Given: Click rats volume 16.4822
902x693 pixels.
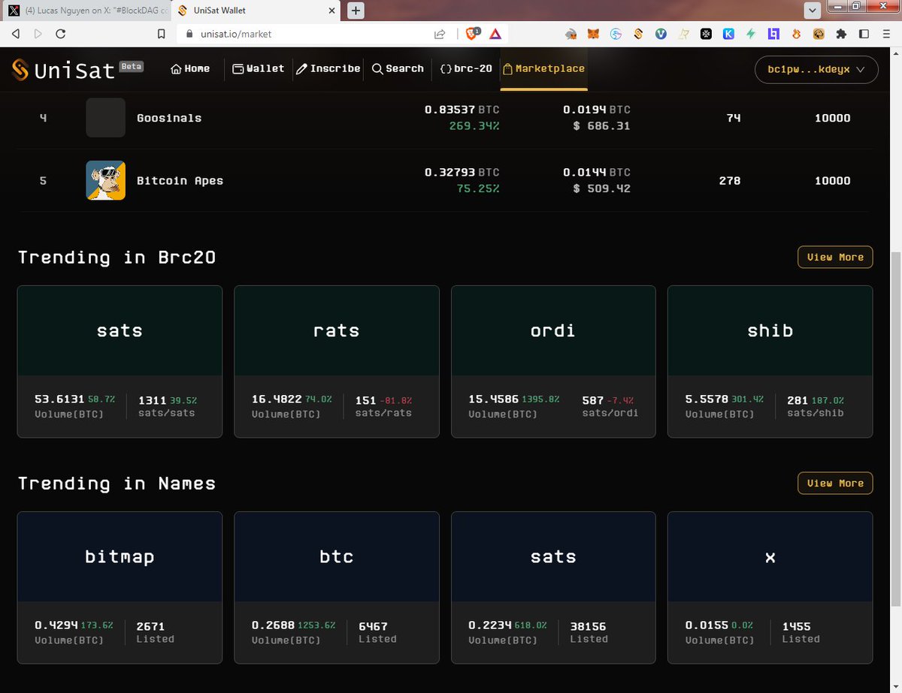Looking at the screenshot, I should click(277, 399).
